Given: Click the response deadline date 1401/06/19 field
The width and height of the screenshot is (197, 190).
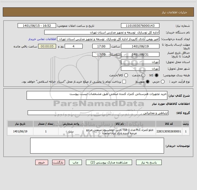Looking at the screenshot, I should 140,46.
